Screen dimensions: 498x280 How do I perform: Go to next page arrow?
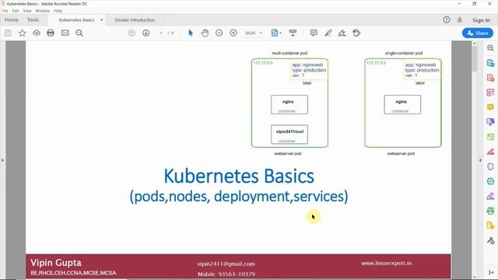[146, 33]
